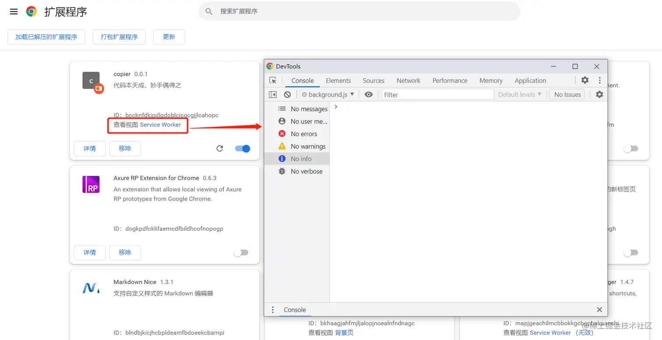Clear the console with the clear icon
This screenshot has width=662, height=340.
coord(287,95)
